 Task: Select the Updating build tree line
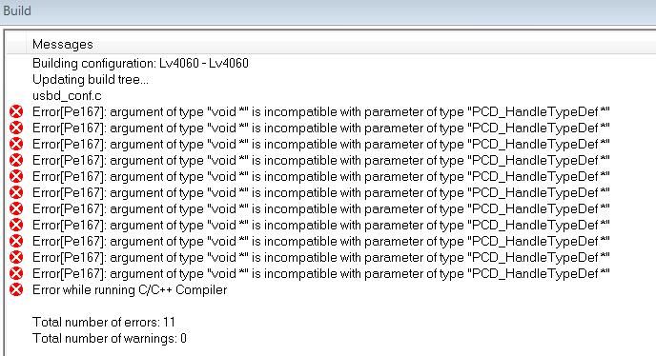pos(91,79)
